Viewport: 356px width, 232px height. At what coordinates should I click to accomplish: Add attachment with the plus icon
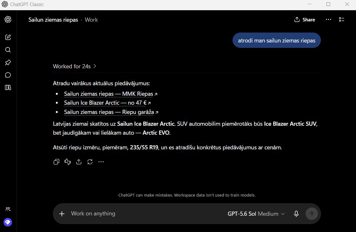(62, 214)
